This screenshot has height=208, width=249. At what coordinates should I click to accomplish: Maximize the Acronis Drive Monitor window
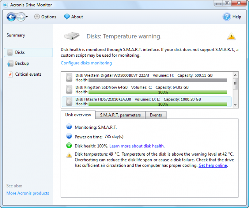click(x=227, y=3)
